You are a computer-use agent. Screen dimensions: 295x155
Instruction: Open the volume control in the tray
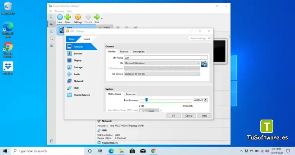pyautogui.click(x=267, y=151)
